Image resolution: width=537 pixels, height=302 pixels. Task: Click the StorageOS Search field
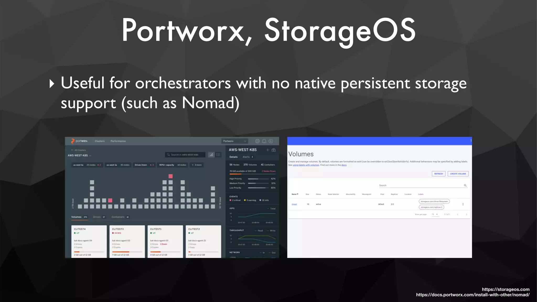tap(423, 185)
